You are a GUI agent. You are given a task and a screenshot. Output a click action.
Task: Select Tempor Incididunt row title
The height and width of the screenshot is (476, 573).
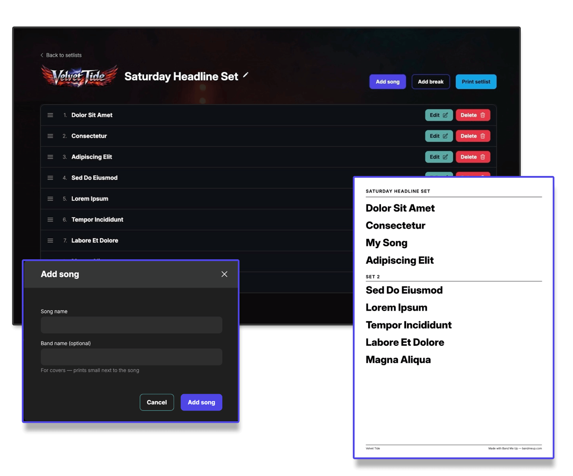pos(97,220)
